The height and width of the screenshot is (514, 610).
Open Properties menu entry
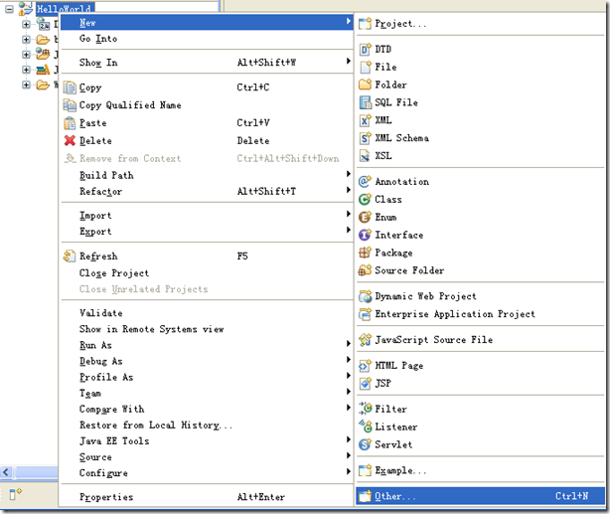pyautogui.click(x=207, y=497)
